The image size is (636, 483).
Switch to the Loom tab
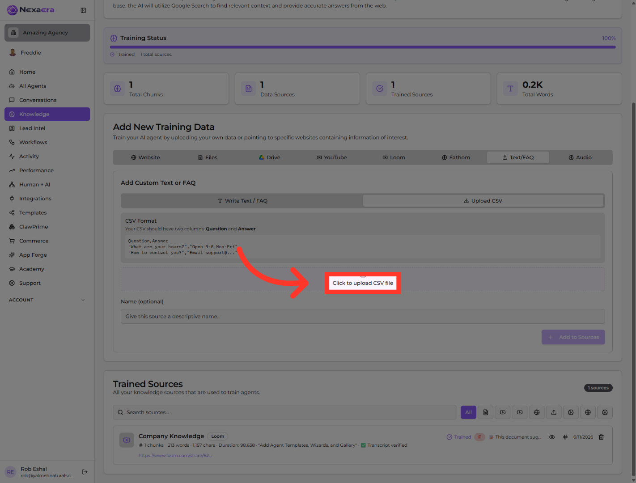point(394,157)
